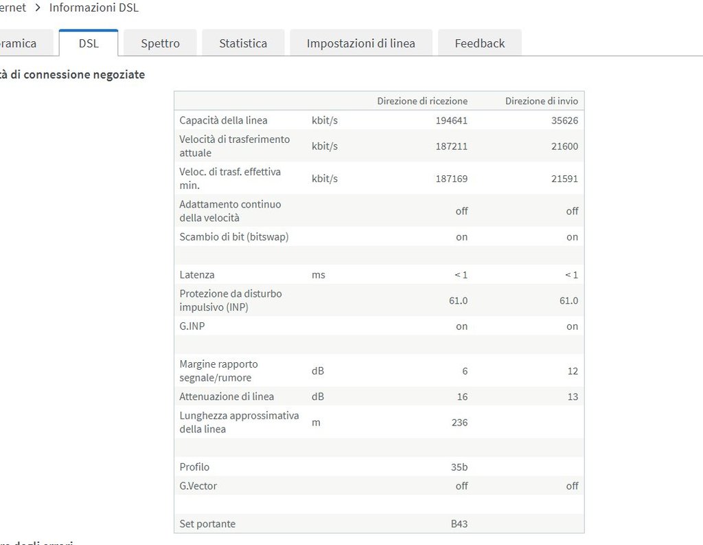Click the Internet breadcrumb link
The height and width of the screenshot is (545, 703).
point(12,8)
